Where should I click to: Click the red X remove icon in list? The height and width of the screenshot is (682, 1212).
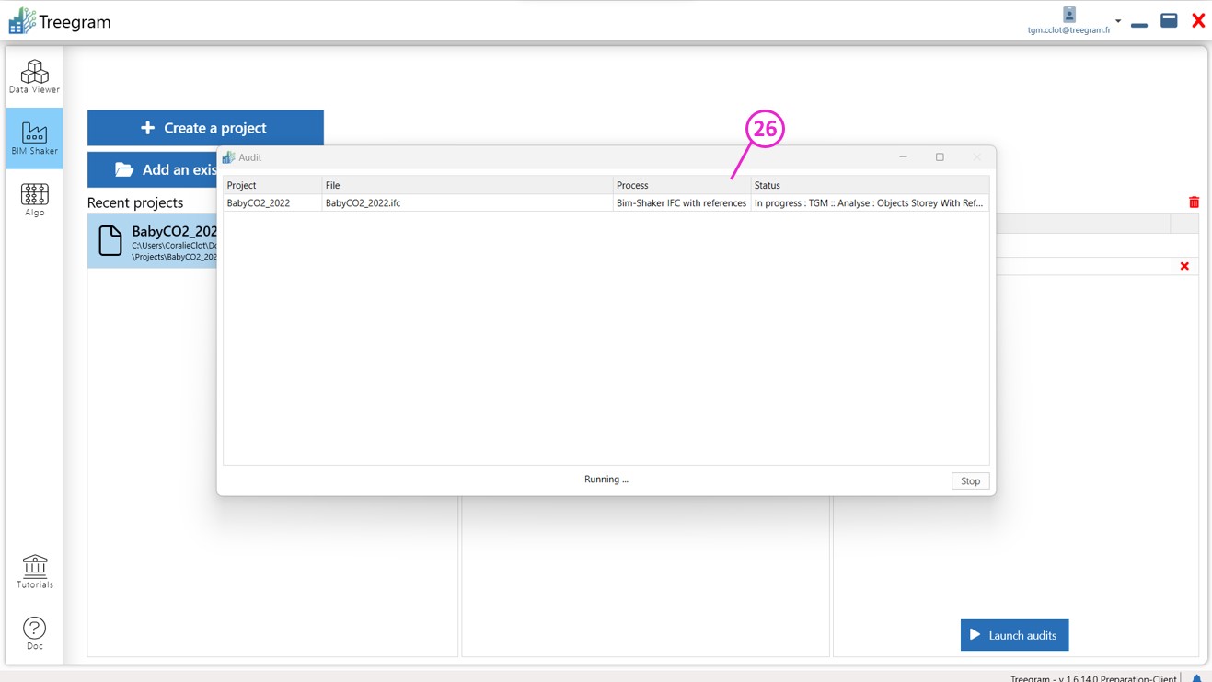pyautogui.click(x=1184, y=266)
